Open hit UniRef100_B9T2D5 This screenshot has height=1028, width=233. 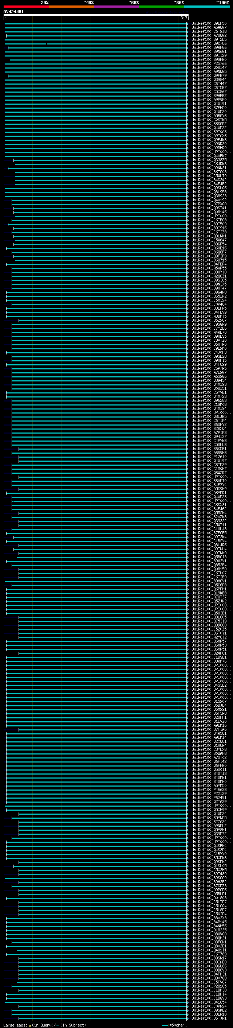[209, 39]
